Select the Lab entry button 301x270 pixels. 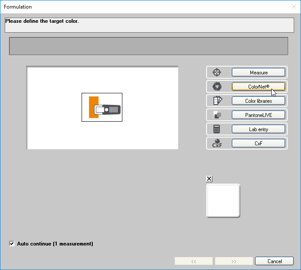(x=258, y=129)
